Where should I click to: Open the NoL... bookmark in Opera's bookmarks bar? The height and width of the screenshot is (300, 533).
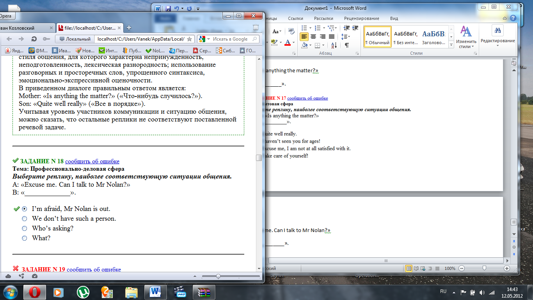(x=155, y=50)
